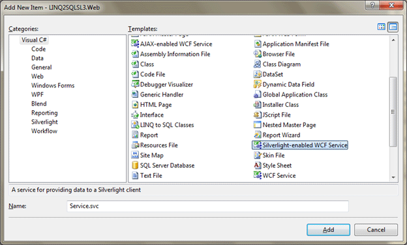This screenshot has height=245, width=407.
Task: Select the Skin File icon
Action: [258, 155]
